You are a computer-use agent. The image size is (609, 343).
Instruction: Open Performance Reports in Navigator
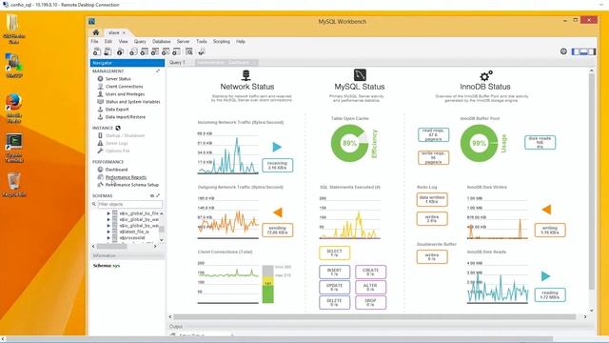click(126, 177)
